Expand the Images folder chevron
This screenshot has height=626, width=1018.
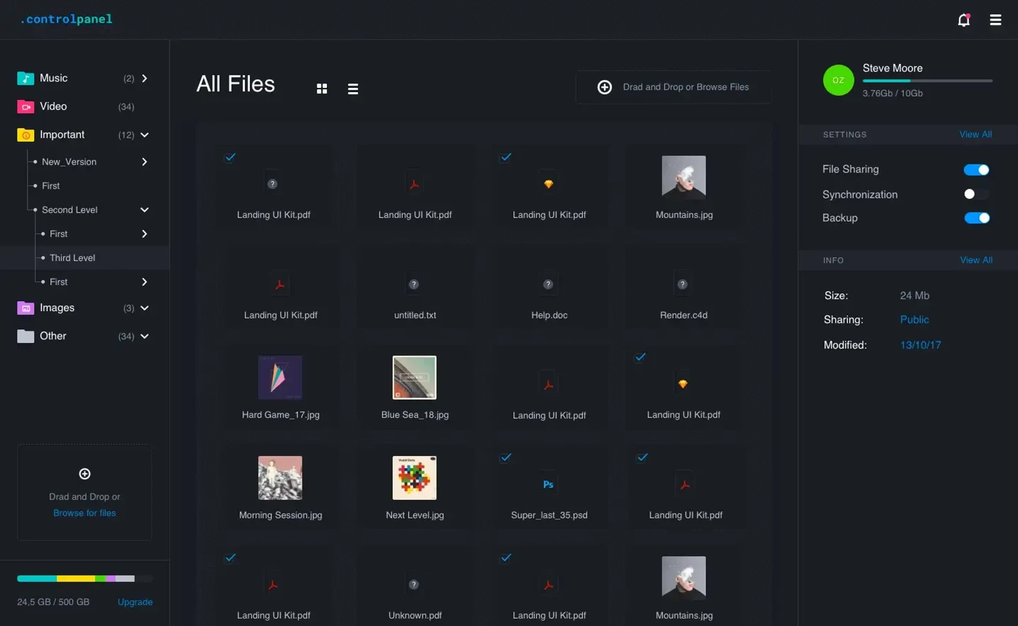coord(144,308)
